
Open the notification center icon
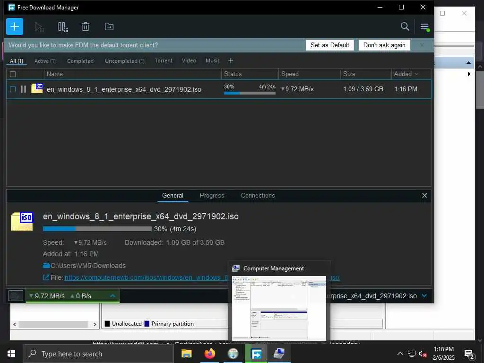469,354
